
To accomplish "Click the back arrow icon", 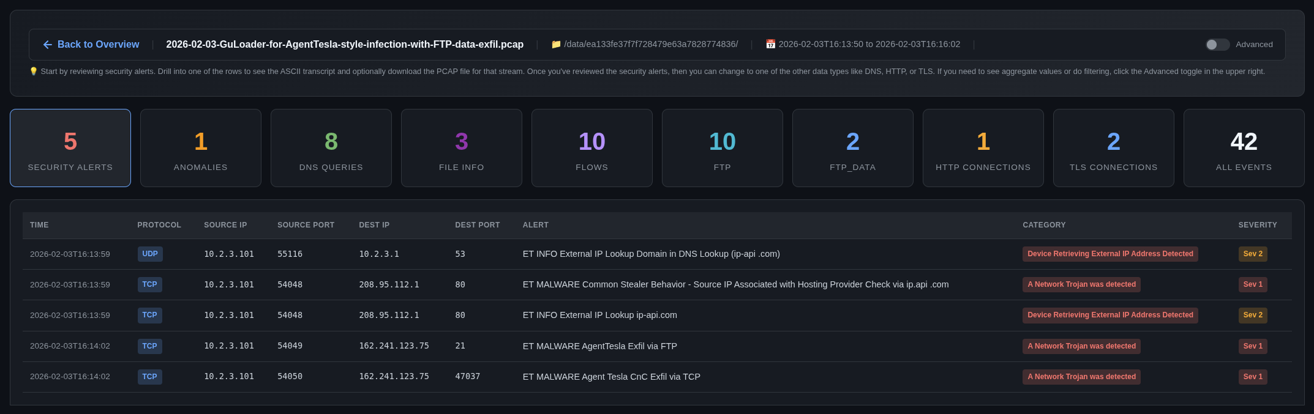I will pyautogui.click(x=47, y=45).
